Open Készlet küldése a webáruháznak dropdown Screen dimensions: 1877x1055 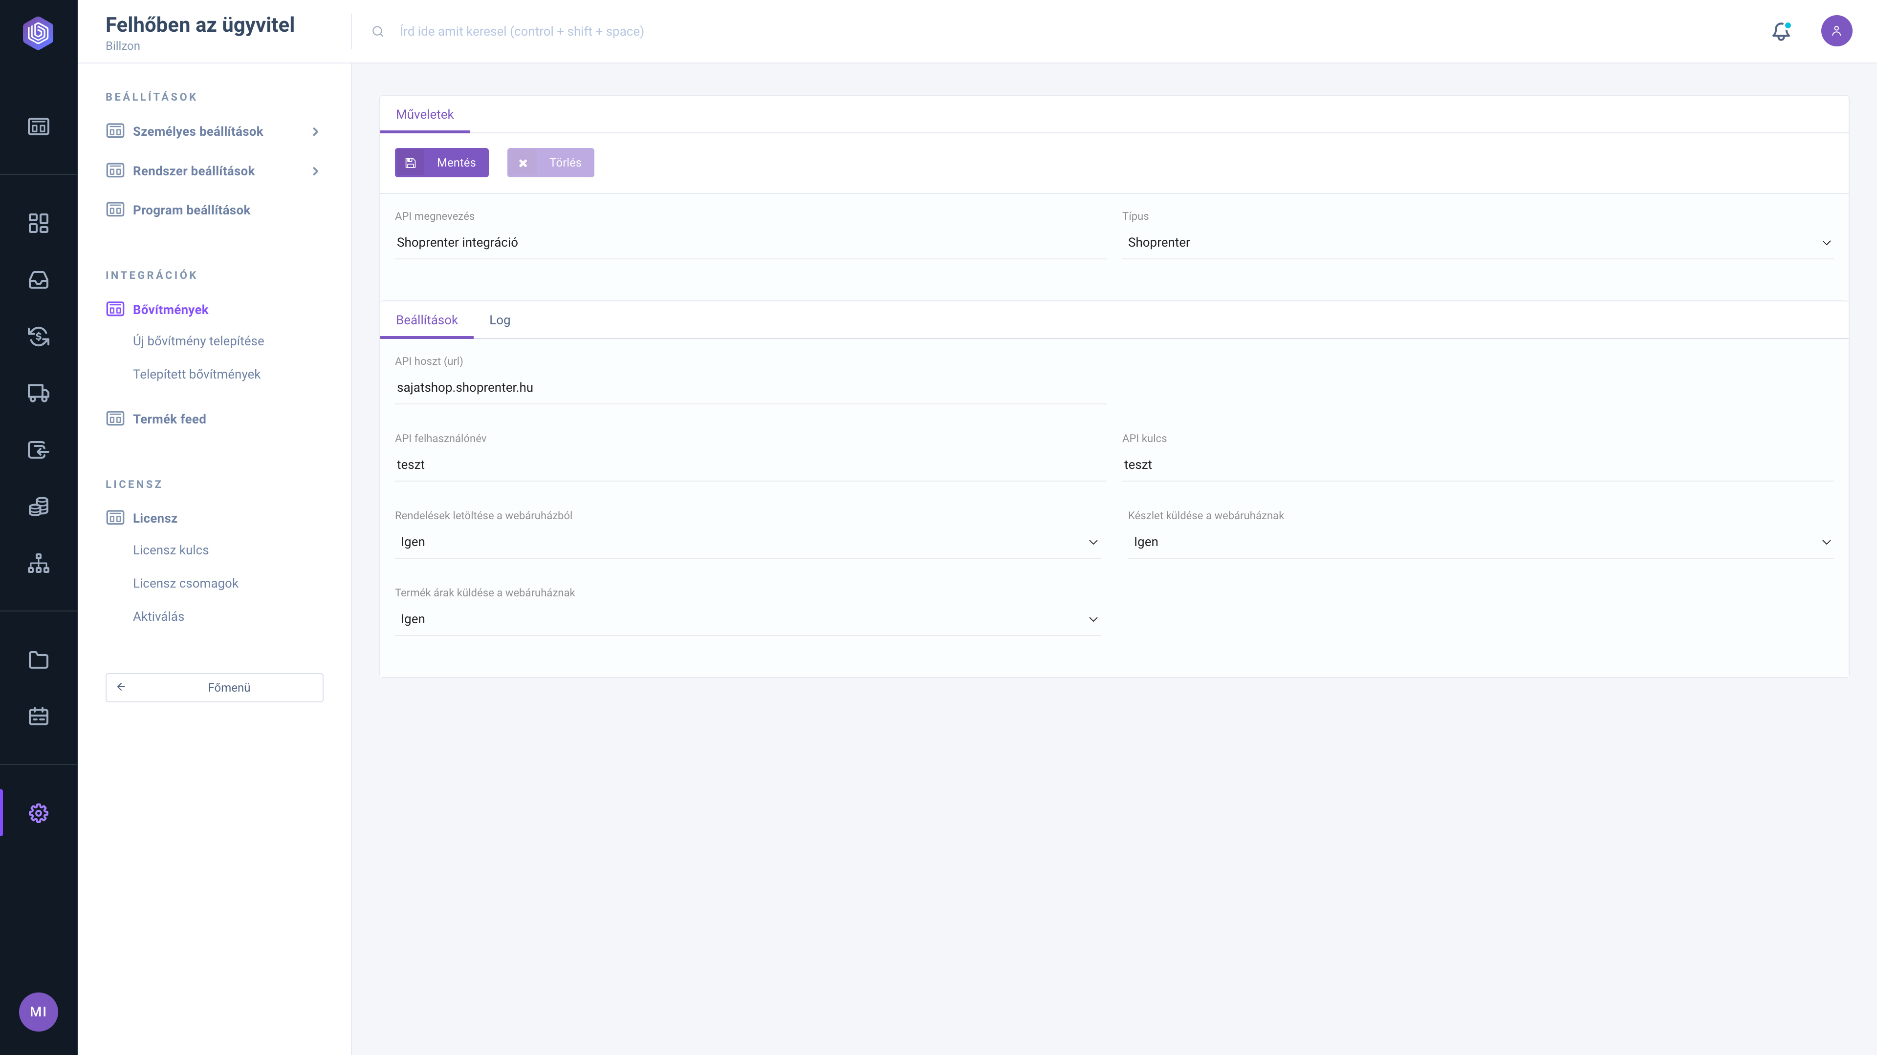click(x=1481, y=542)
